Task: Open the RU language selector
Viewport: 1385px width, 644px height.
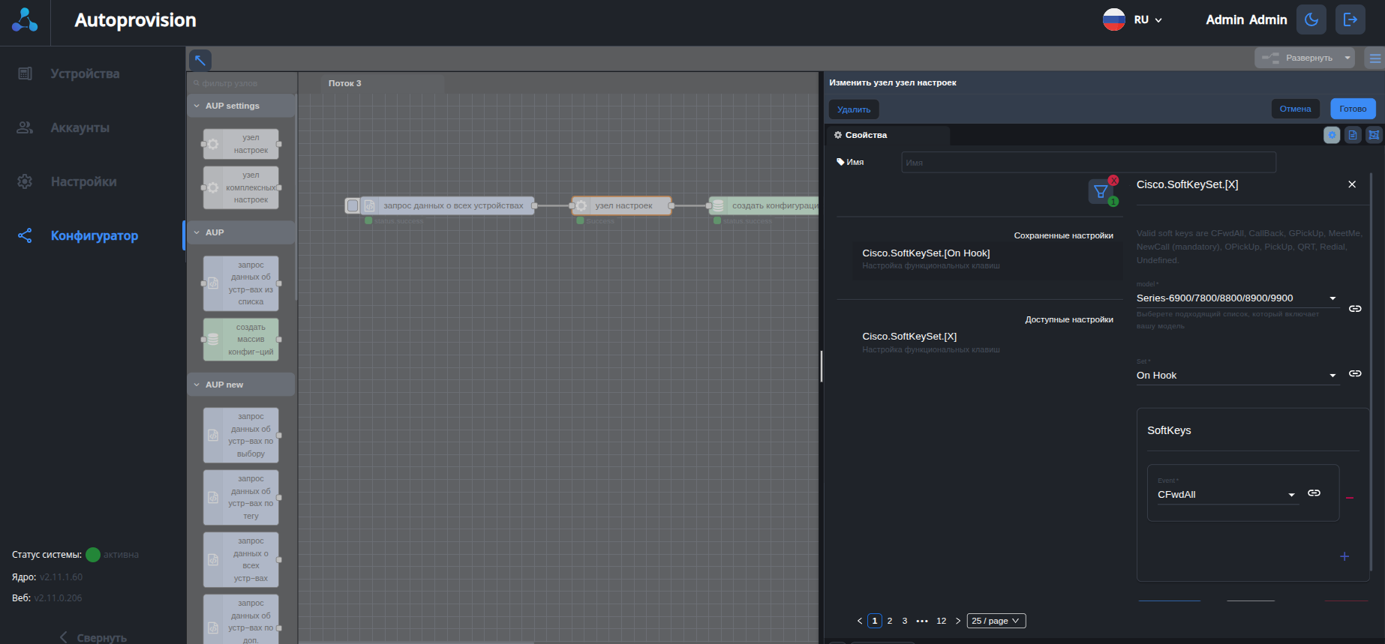Action: [1133, 20]
